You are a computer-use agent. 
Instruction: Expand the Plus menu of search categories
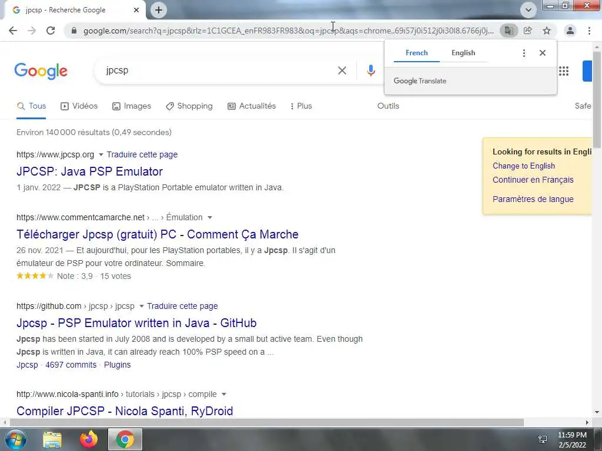click(x=301, y=106)
